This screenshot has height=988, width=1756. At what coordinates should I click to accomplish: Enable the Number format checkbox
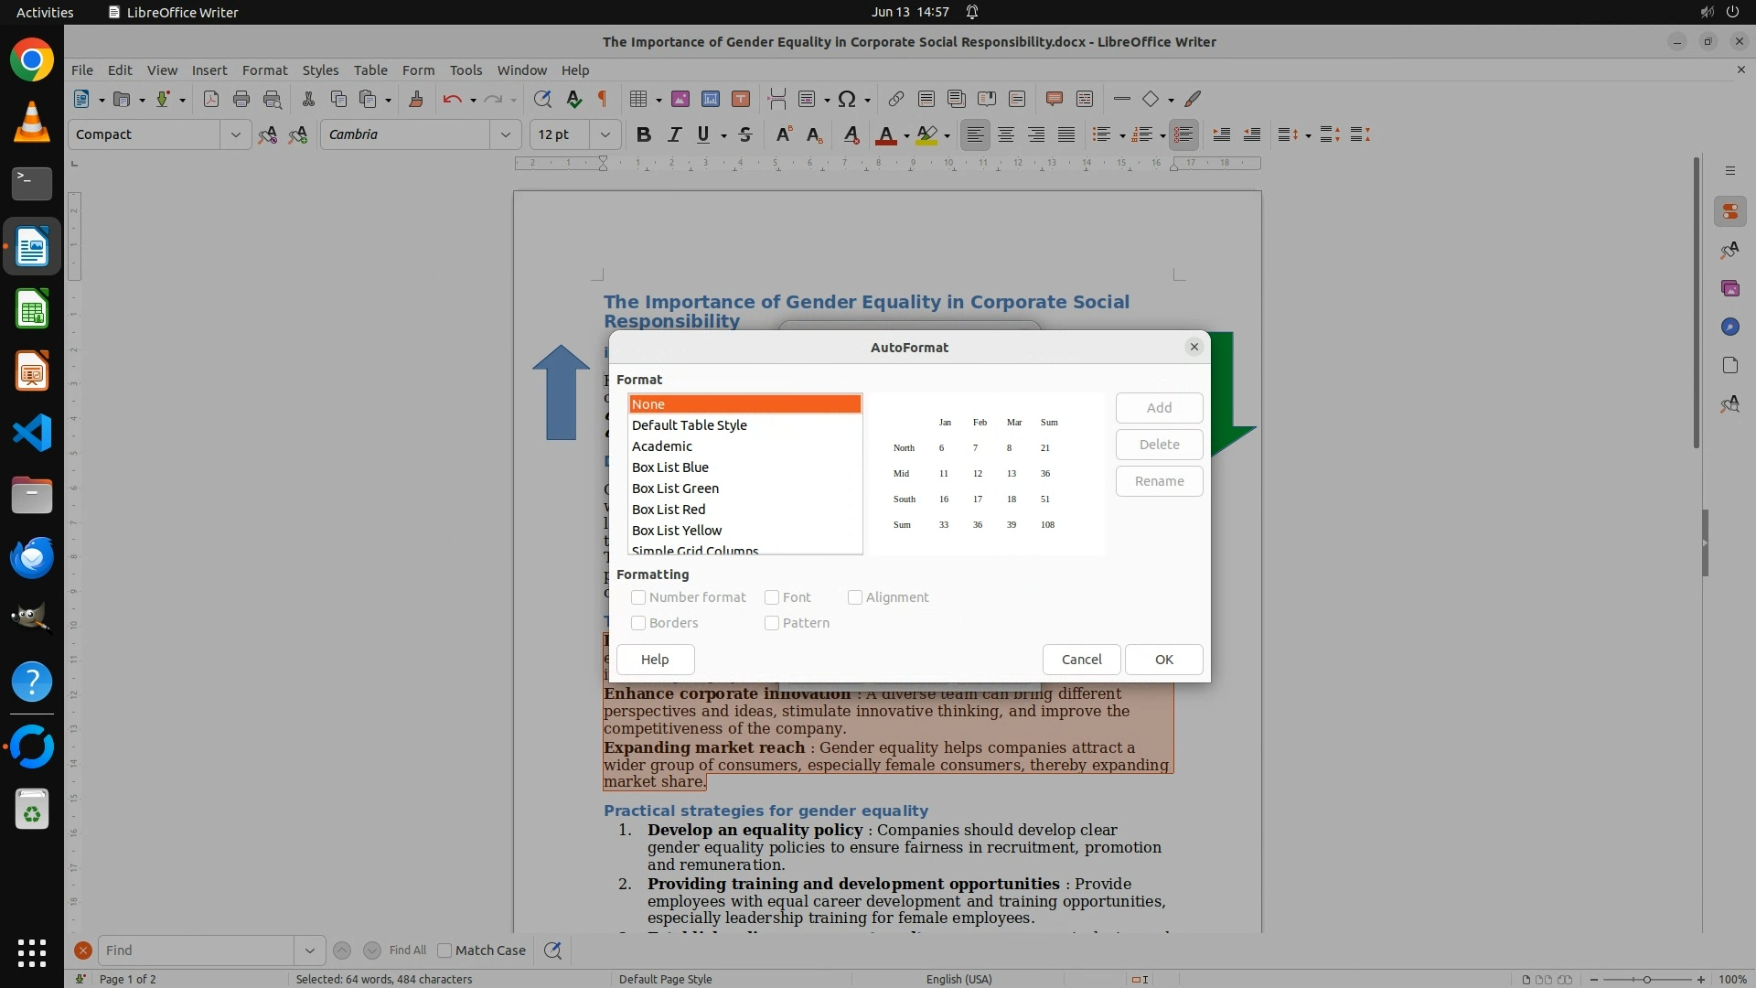point(638,597)
